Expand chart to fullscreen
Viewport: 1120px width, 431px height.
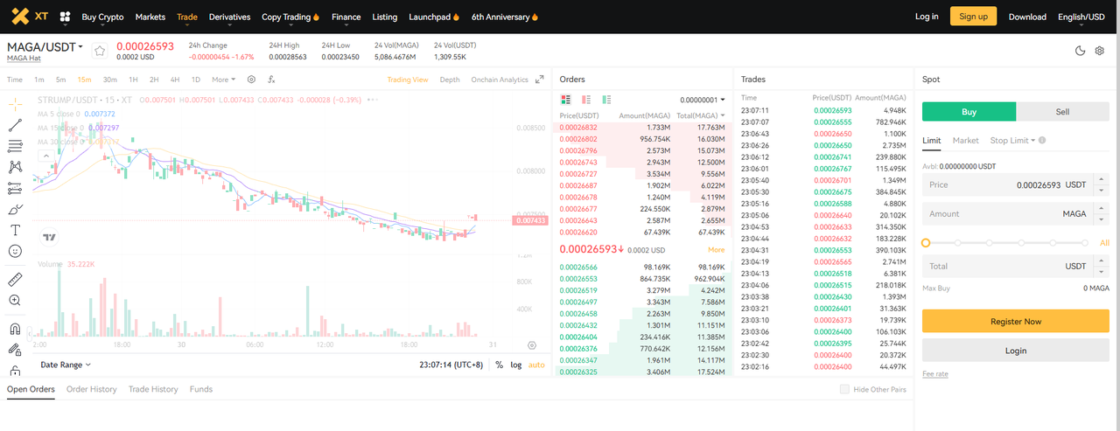(540, 80)
